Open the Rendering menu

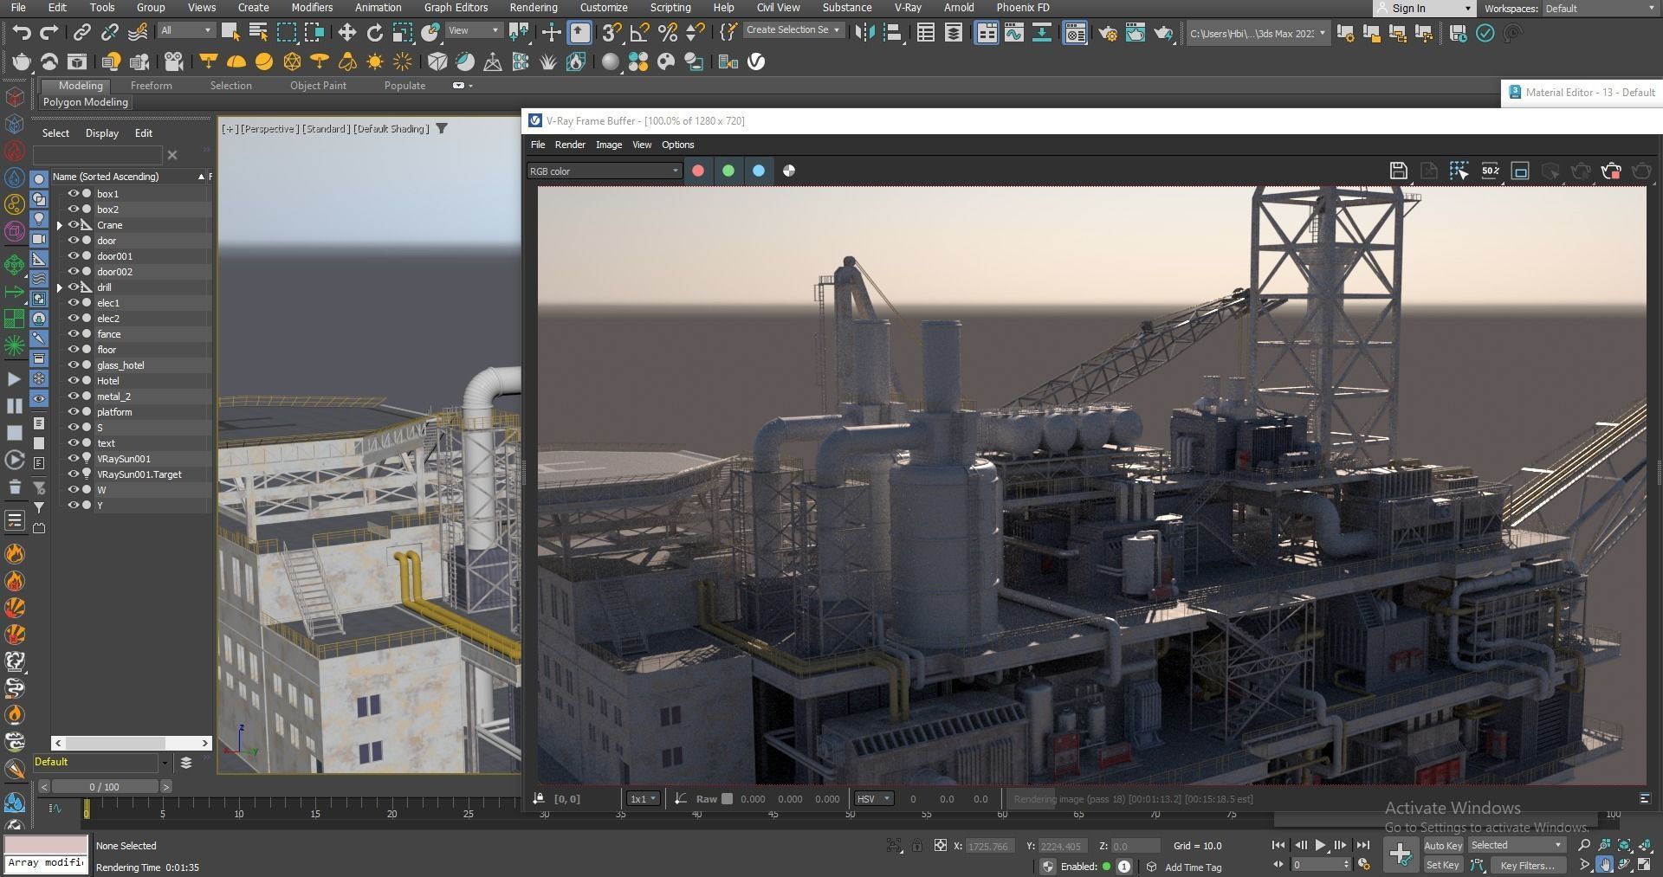coord(534,8)
